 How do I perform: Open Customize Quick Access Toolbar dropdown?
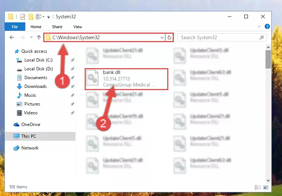(x=48, y=17)
